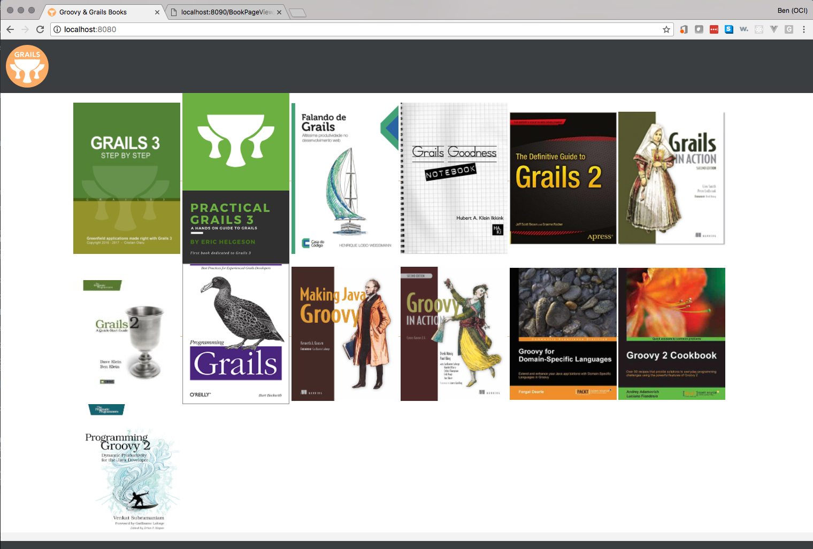Select Groovy for Domain-Specific Languages cover
813x549 pixels.
pyautogui.click(x=563, y=334)
